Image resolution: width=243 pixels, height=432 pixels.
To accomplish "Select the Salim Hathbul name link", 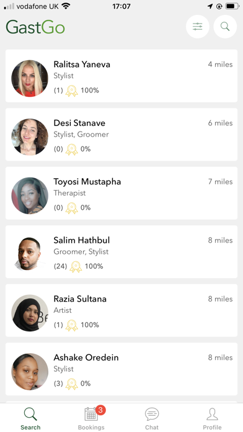I will [x=81, y=240].
